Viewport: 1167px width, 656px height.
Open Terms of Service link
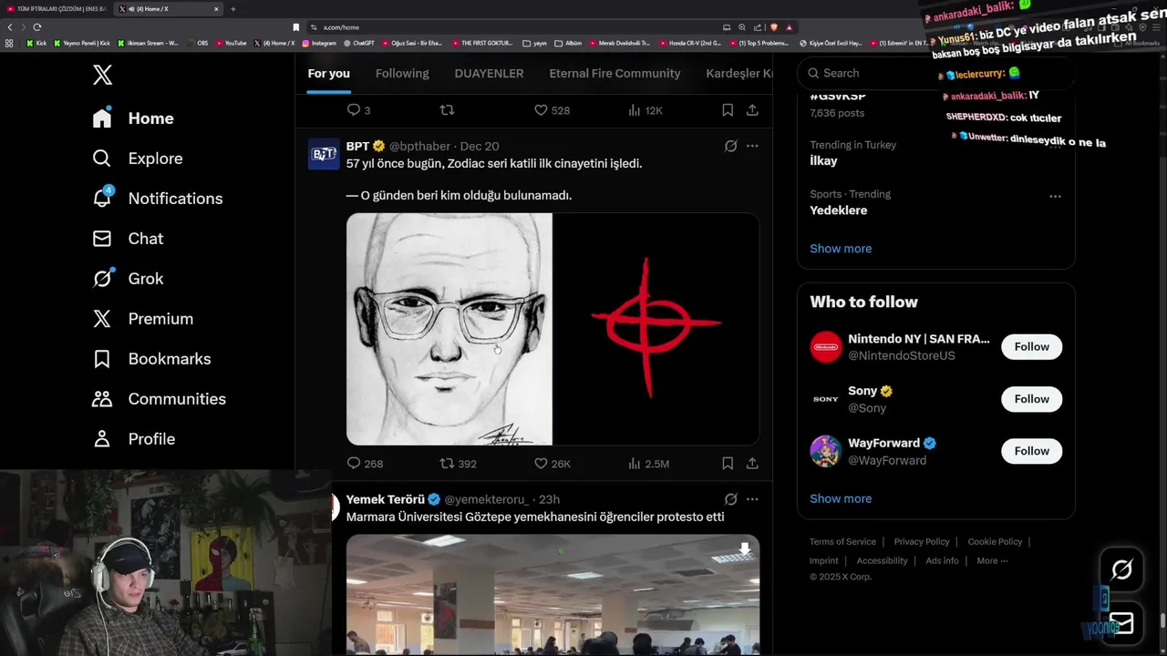(x=842, y=542)
